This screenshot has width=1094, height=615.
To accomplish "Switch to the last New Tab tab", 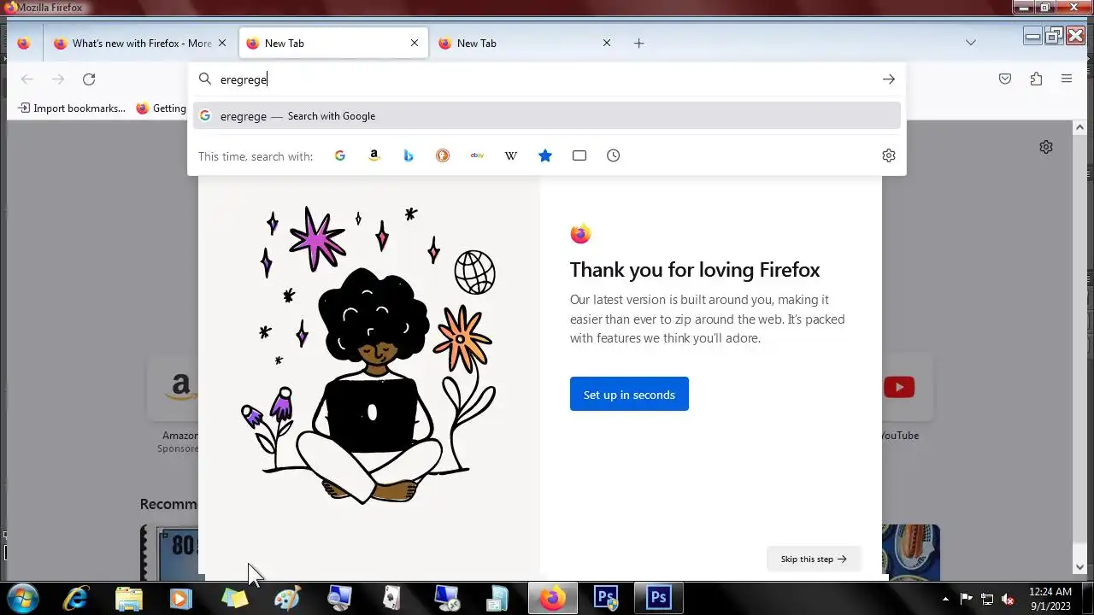I will [x=526, y=43].
